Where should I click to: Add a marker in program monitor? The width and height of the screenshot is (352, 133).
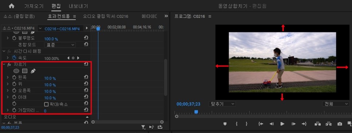point(225,124)
